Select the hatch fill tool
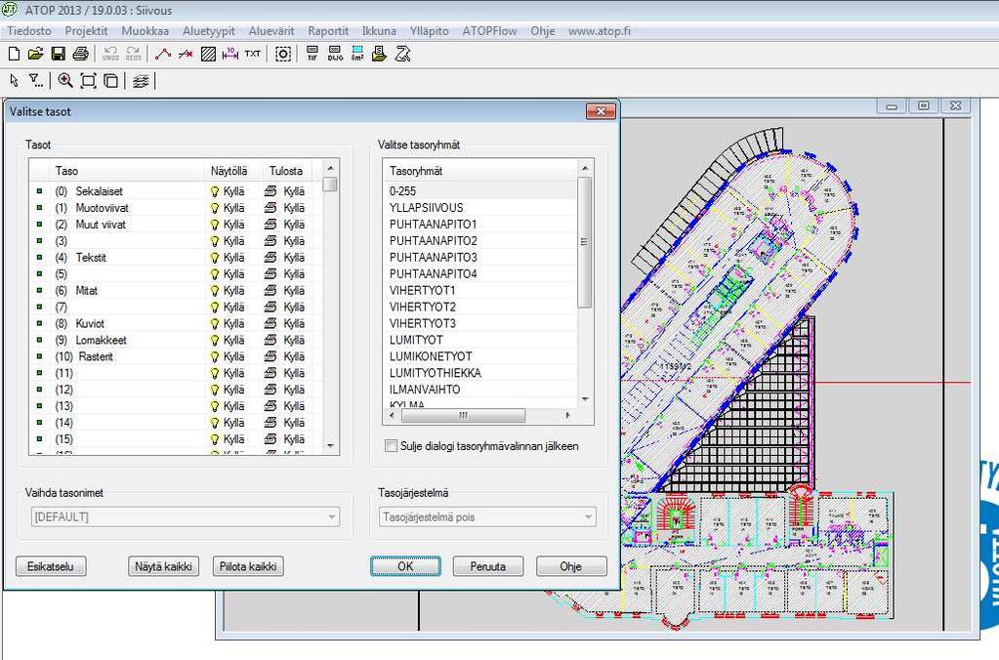 coord(208,54)
